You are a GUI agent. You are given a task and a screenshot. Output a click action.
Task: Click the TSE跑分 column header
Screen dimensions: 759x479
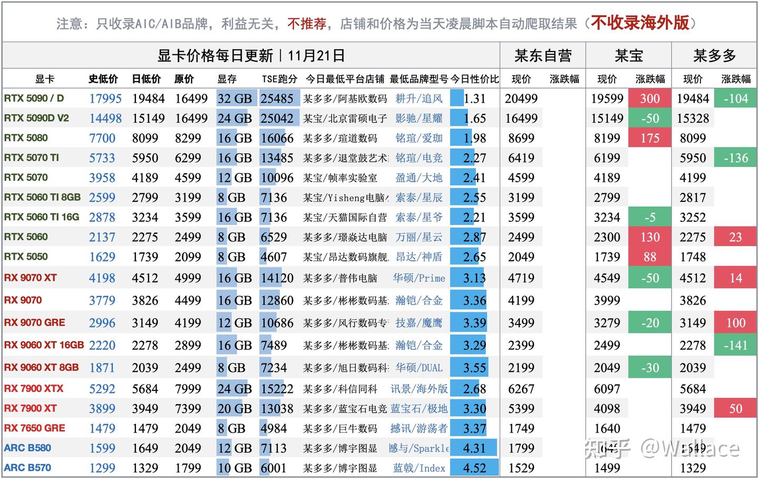click(279, 79)
